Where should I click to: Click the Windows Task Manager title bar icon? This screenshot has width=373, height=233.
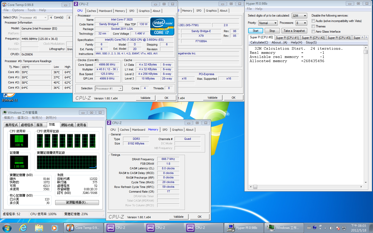(x=4, y=112)
